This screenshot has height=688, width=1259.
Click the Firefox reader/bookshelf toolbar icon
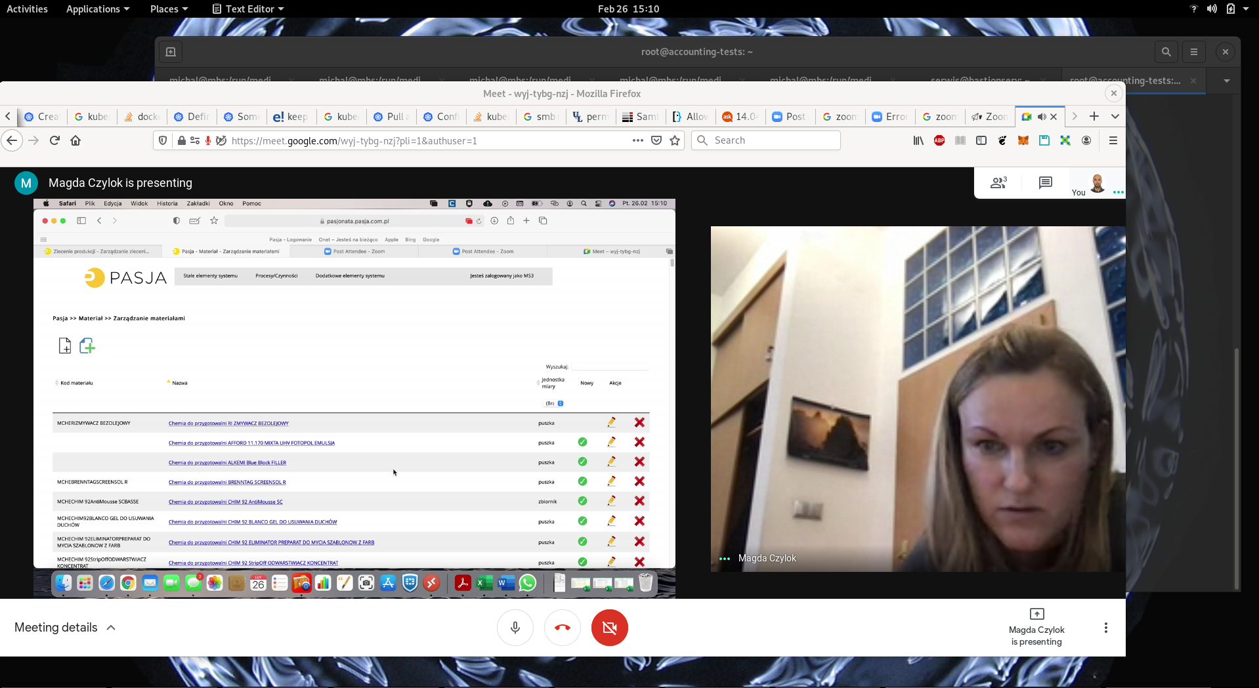click(960, 140)
